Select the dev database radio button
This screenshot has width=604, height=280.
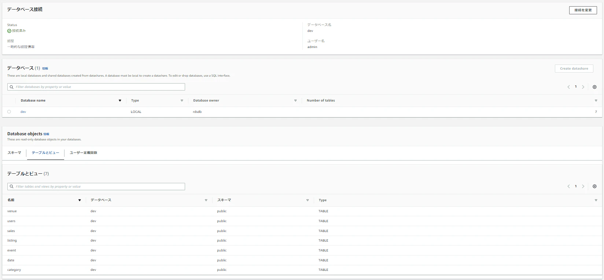tap(9, 112)
